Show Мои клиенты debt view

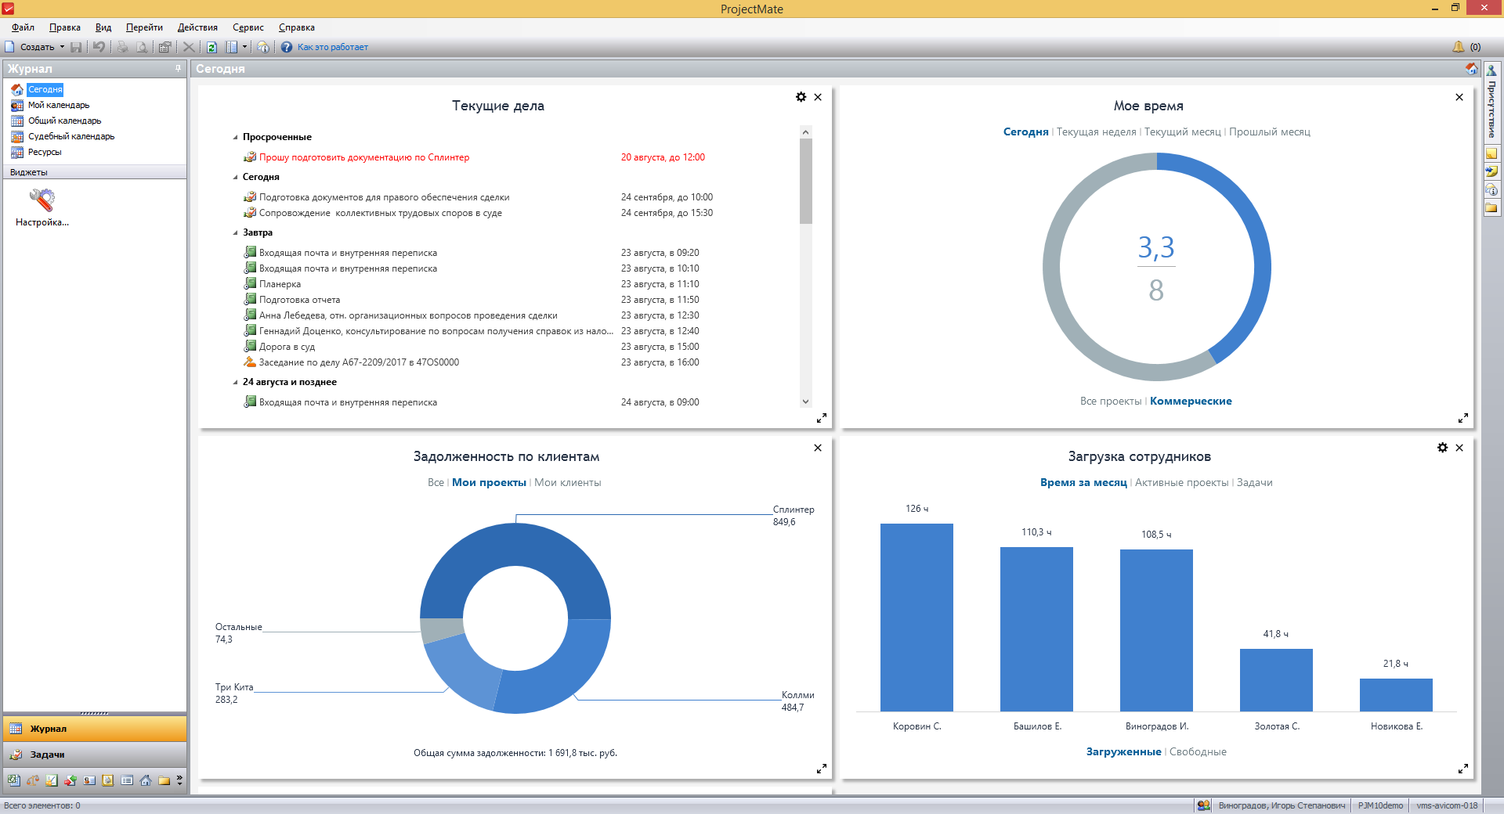click(x=567, y=483)
